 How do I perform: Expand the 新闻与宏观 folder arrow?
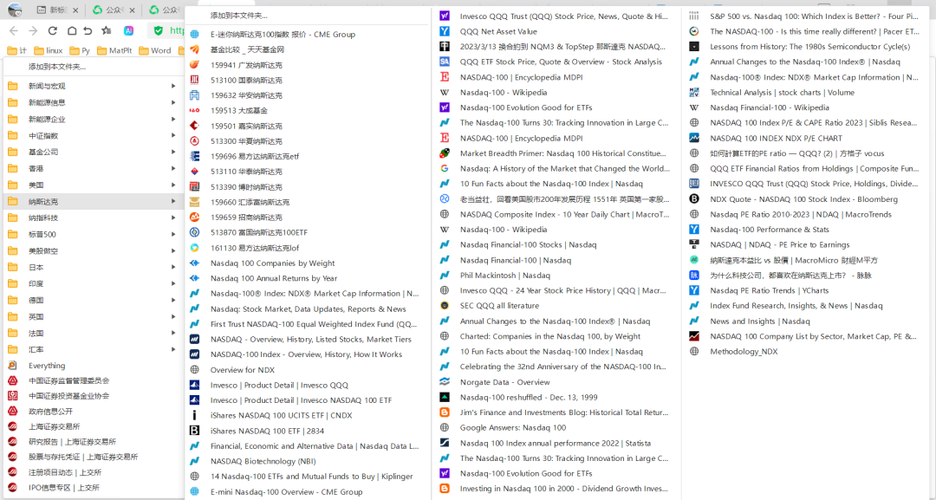point(173,86)
